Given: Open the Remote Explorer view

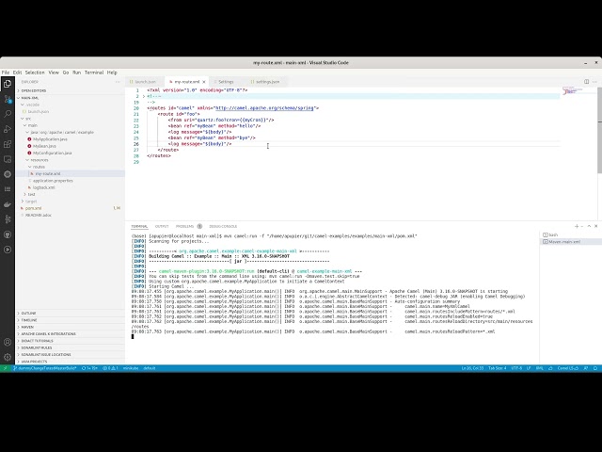Looking at the screenshot, I should point(8,159).
